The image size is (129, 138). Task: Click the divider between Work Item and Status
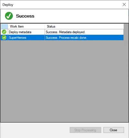coord(45,26)
